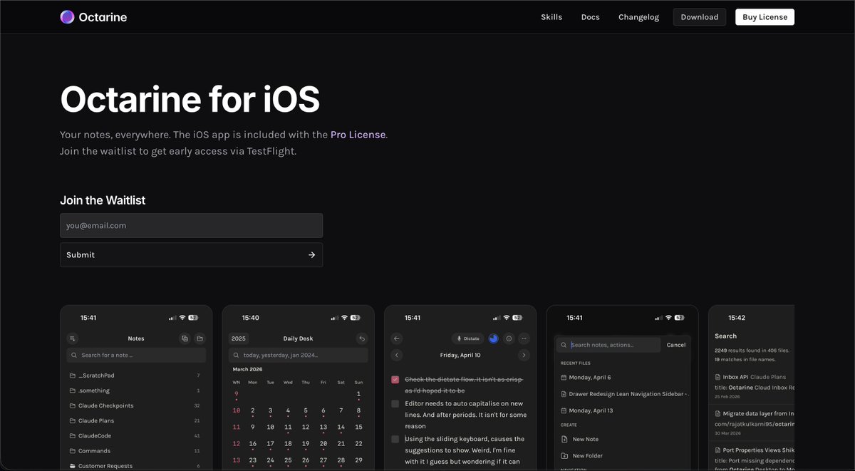Click the 'Search for a note' field
Image resolution: width=855 pixels, height=471 pixels.
pos(136,355)
